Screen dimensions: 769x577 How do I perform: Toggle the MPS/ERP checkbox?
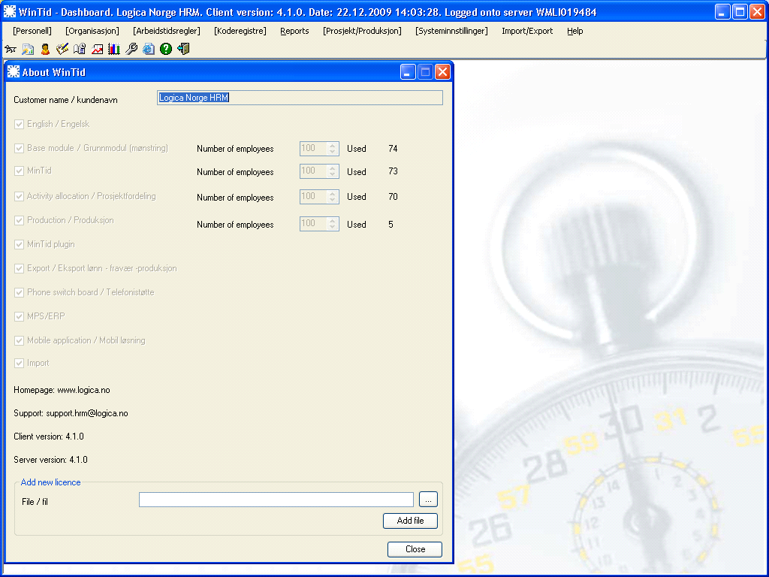[19, 316]
